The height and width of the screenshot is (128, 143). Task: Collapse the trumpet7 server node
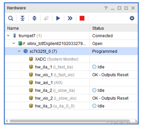8,36
